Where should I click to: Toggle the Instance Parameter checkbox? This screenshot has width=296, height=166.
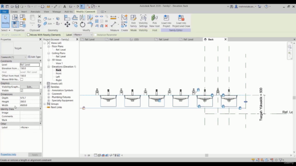pos(95,35)
